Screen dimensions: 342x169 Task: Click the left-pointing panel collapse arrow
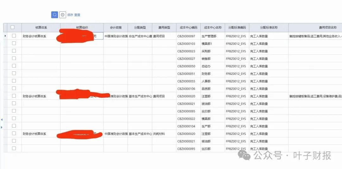(x=2, y=119)
